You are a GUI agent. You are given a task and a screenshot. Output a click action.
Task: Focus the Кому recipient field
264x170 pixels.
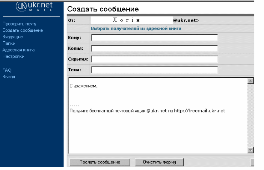(155, 38)
